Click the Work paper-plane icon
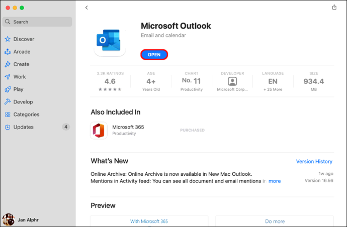Image resolution: width=347 pixels, height=227 pixels. (8, 77)
